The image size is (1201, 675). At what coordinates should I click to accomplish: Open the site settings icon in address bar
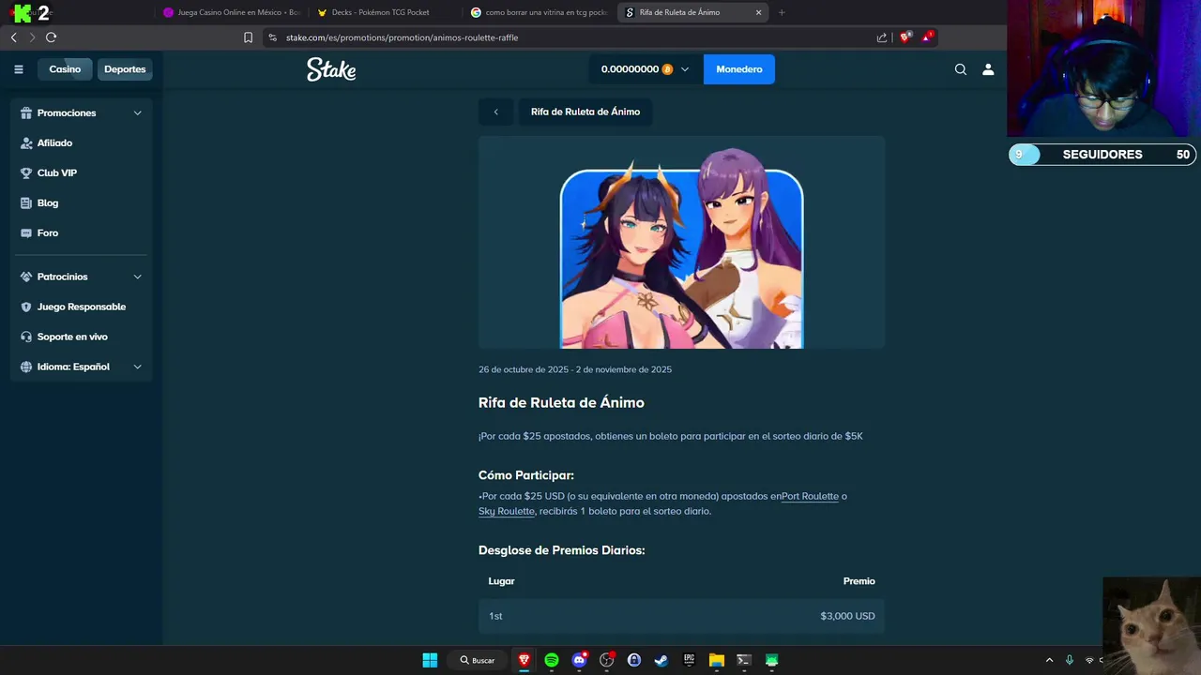click(272, 37)
